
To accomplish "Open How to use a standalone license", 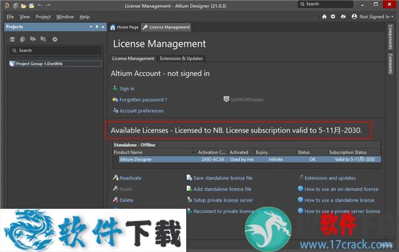I will pos(339,200).
